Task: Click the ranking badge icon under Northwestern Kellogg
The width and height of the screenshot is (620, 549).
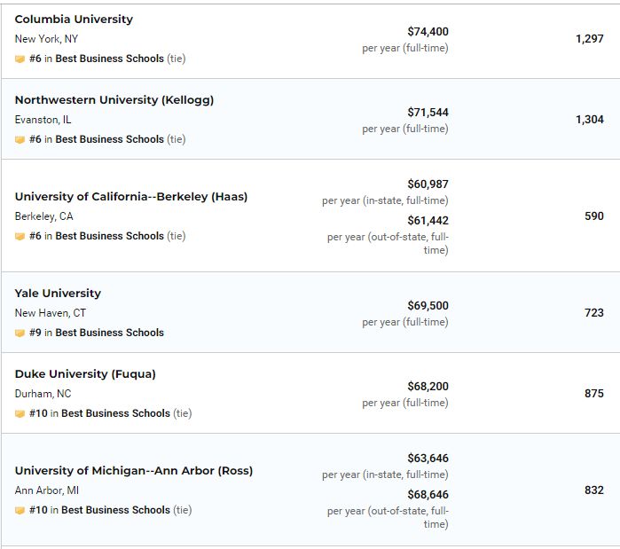Action: click(20, 139)
